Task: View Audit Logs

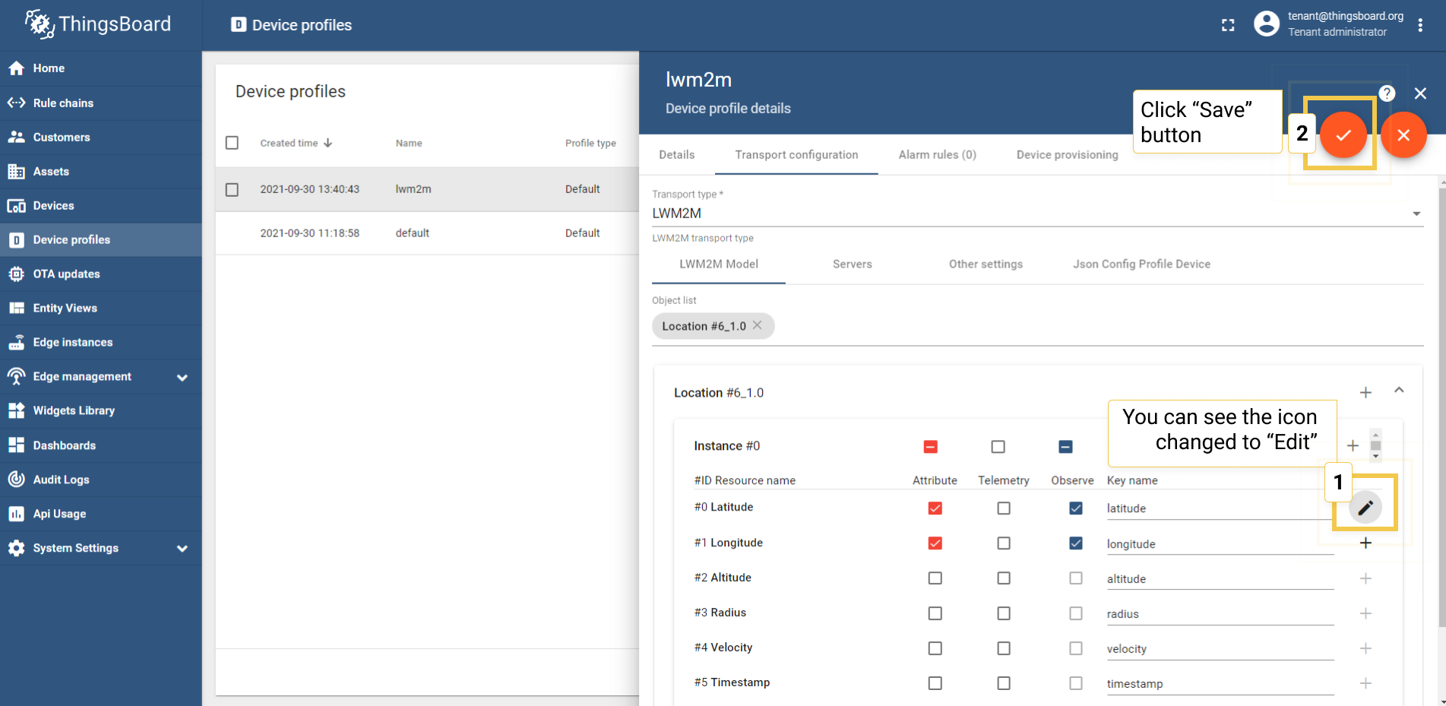Action: 100,480
